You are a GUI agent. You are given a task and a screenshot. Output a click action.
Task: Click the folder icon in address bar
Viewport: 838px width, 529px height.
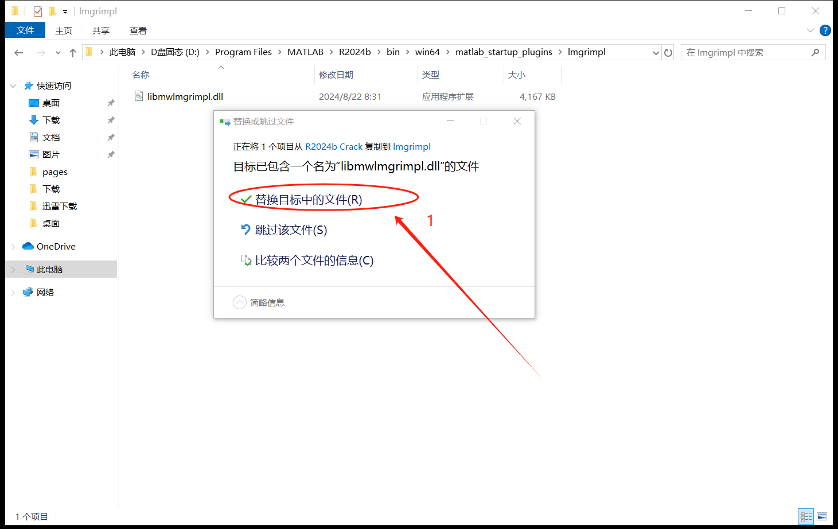[89, 52]
